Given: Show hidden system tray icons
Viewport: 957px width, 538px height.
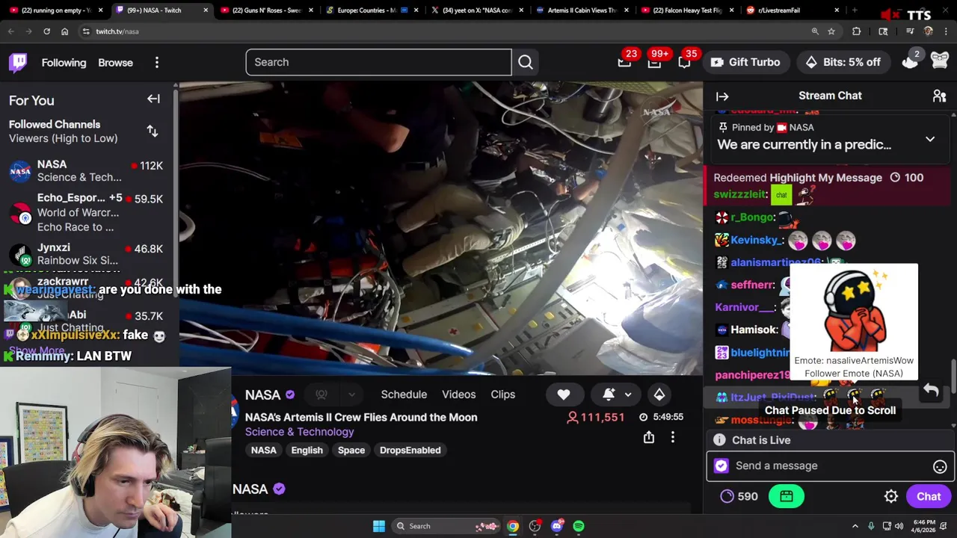Looking at the screenshot, I should [x=855, y=526].
